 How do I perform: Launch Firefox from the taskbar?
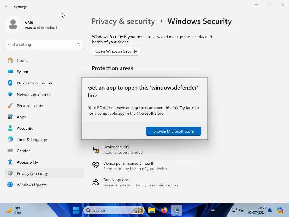click(x=164, y=210)
